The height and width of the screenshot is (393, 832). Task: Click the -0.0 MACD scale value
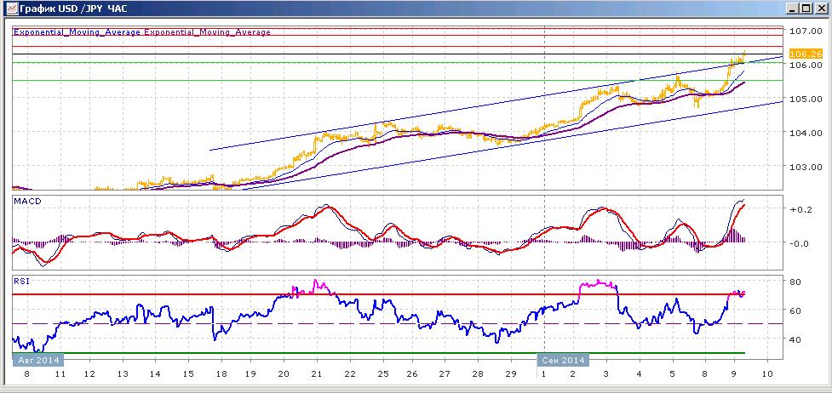800,243
